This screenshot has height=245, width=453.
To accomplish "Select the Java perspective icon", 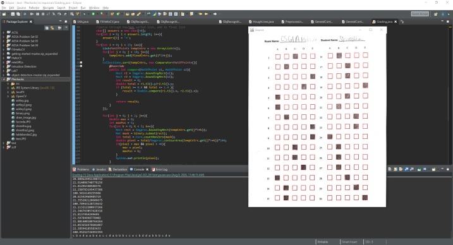I will click(443, 14).
